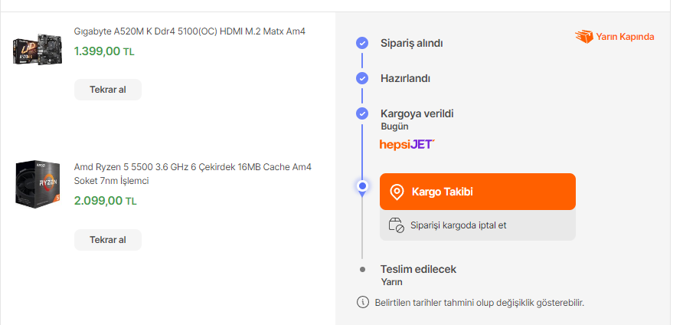Click the Kargoya verildi checkmark icon
Image resolution: width=696 pixels, height=325 pixels.
coord(362,113)
